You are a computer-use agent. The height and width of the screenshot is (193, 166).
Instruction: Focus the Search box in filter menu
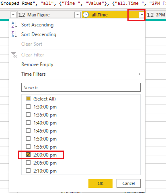(81, 87)
